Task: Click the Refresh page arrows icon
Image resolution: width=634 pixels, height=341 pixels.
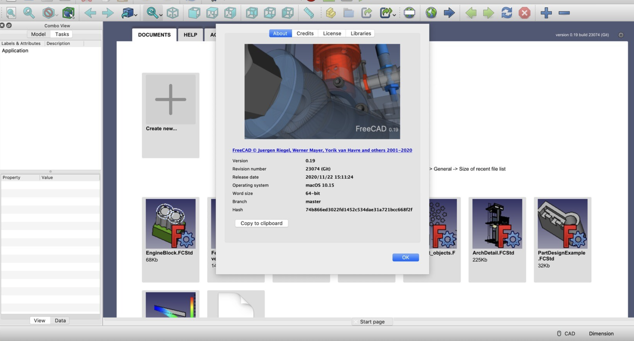Action: [x=507, y=13]
